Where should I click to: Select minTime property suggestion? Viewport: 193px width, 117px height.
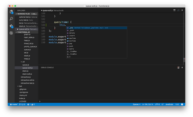[x=96, y=41]
